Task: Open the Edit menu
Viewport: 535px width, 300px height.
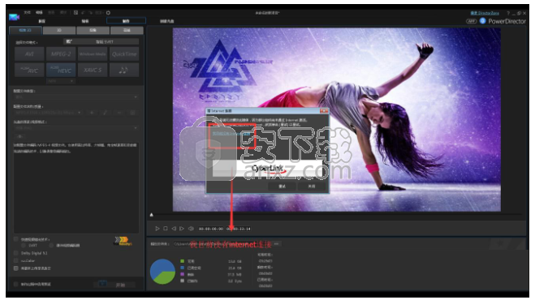Action: [x=39, y=12]
